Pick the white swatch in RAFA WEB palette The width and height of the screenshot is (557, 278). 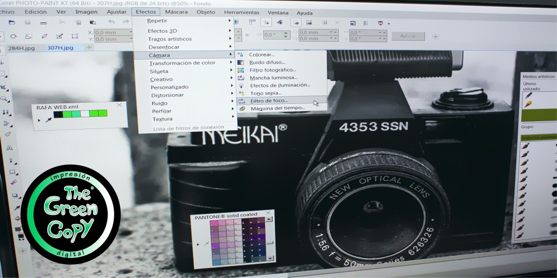tap(85, 113)
